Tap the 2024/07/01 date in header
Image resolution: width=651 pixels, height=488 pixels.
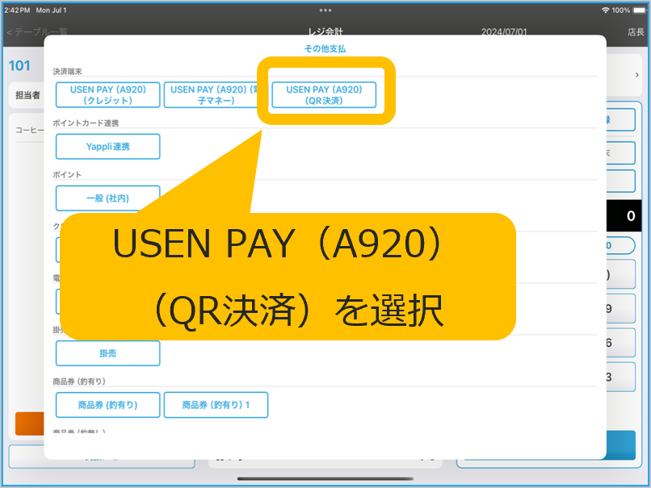click(x=504, y=32)
